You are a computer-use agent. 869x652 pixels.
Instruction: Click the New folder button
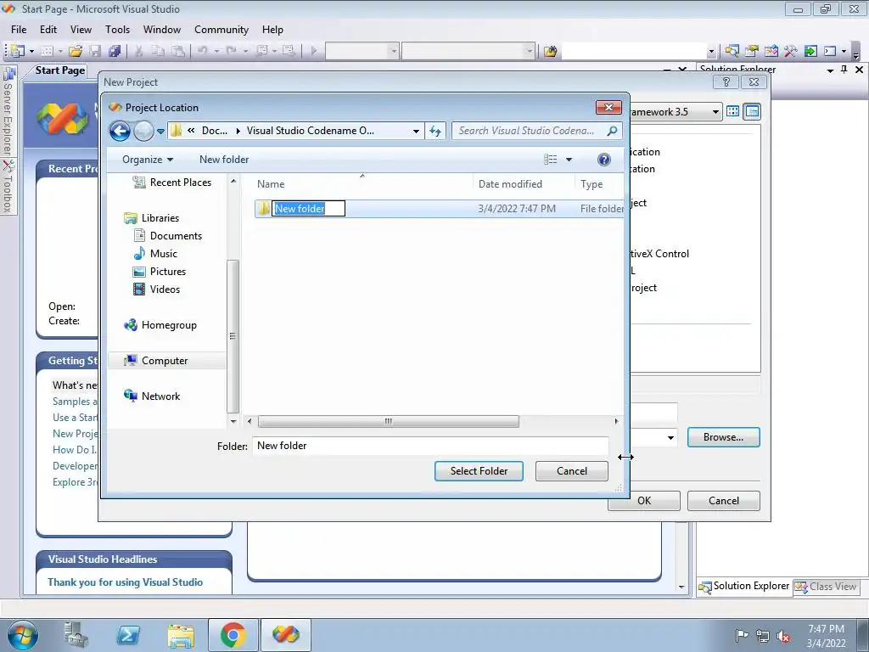(224, 160)
